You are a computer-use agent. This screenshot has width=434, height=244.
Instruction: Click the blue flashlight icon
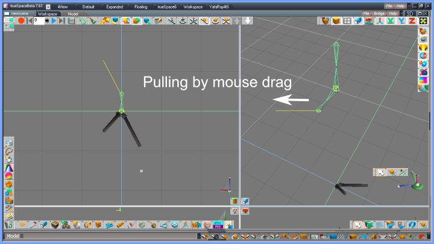358,21
